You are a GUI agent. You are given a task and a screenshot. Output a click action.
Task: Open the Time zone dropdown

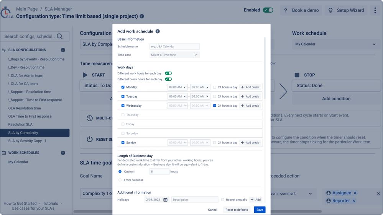[x=174, y=55]
